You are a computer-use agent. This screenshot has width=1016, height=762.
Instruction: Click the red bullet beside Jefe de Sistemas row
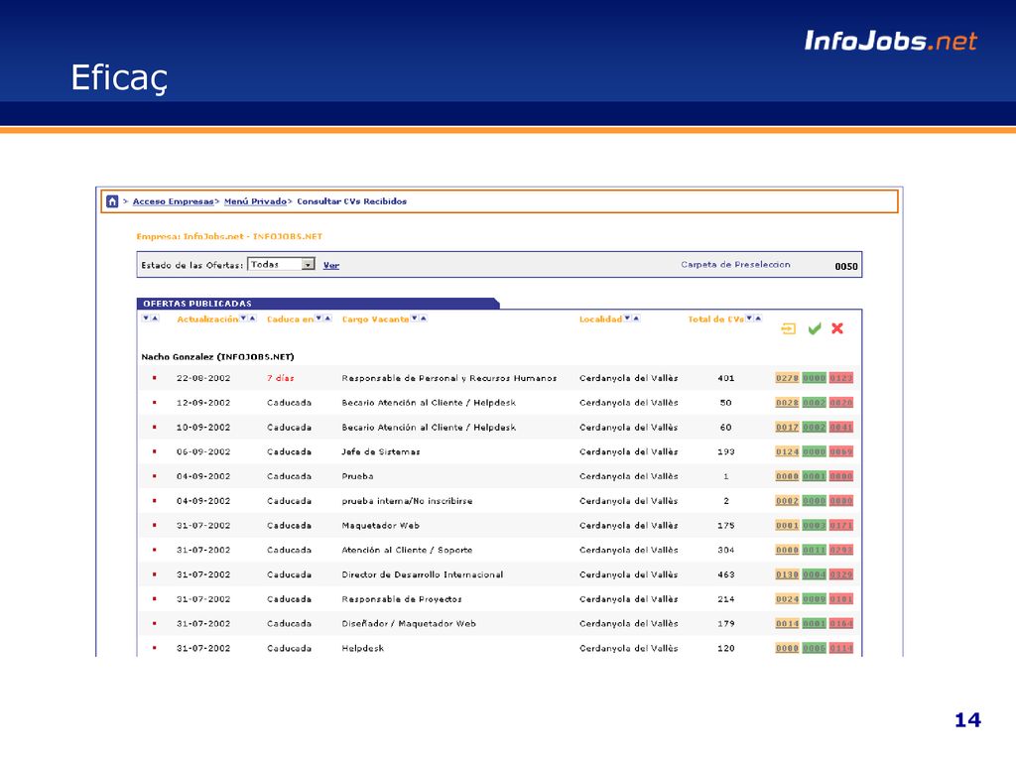154,451
